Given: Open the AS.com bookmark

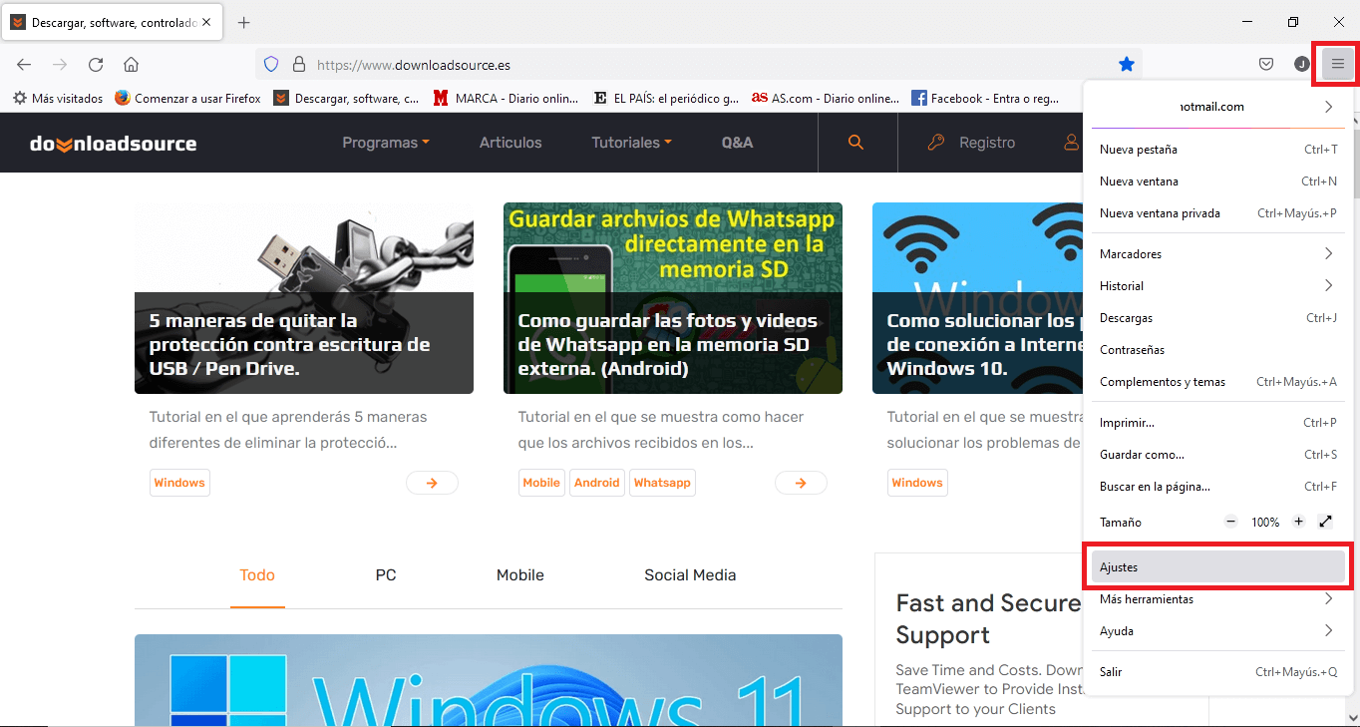Looking at the screenshot, I should coord(826,98).
